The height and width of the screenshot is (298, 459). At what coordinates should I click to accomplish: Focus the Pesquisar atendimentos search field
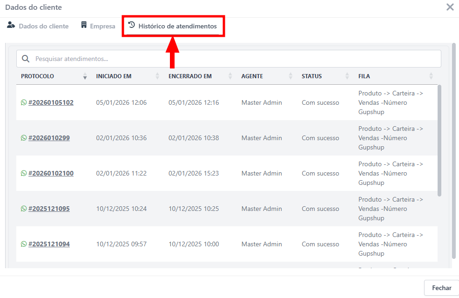click(233, 59)
